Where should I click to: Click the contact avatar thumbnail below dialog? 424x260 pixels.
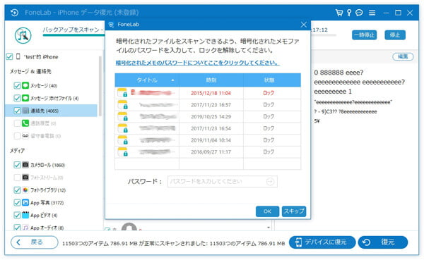coord(129,227)
